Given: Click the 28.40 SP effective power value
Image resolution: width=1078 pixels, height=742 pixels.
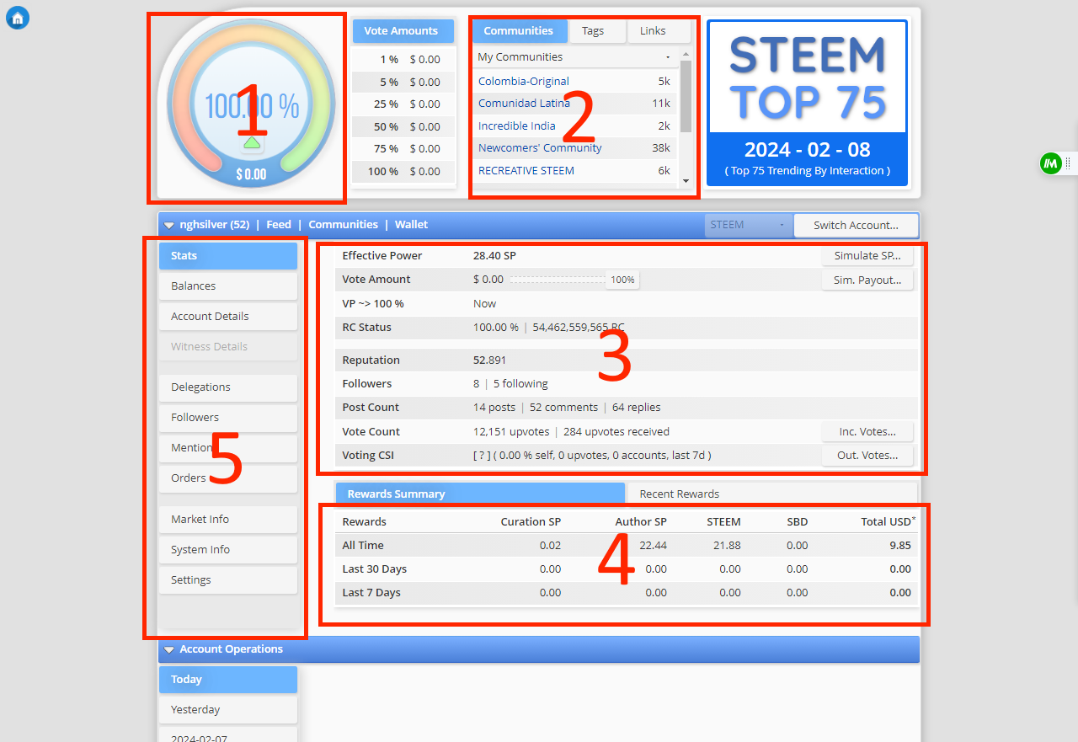Looking at the screenshot, I should click(x=494, y=256).
